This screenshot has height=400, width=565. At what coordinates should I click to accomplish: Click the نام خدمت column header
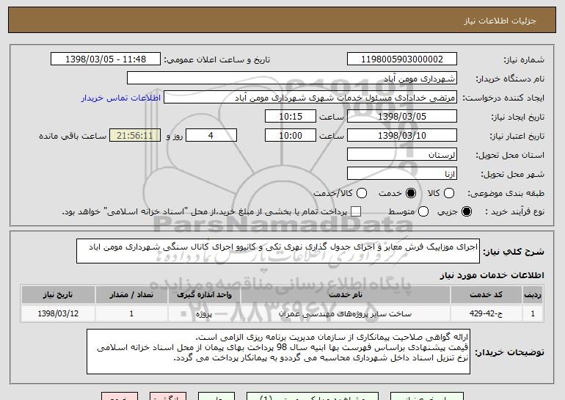click(345, 295)
